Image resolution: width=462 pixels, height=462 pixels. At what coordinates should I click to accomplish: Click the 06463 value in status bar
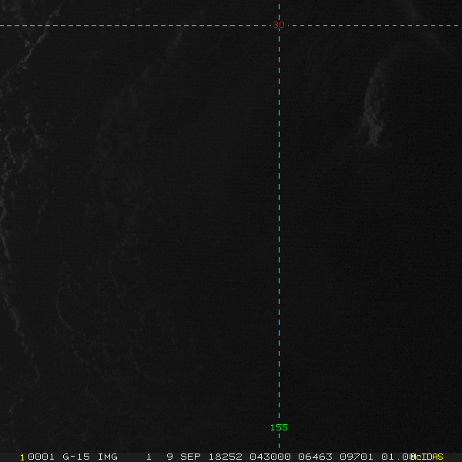click(x=315, y=457)
